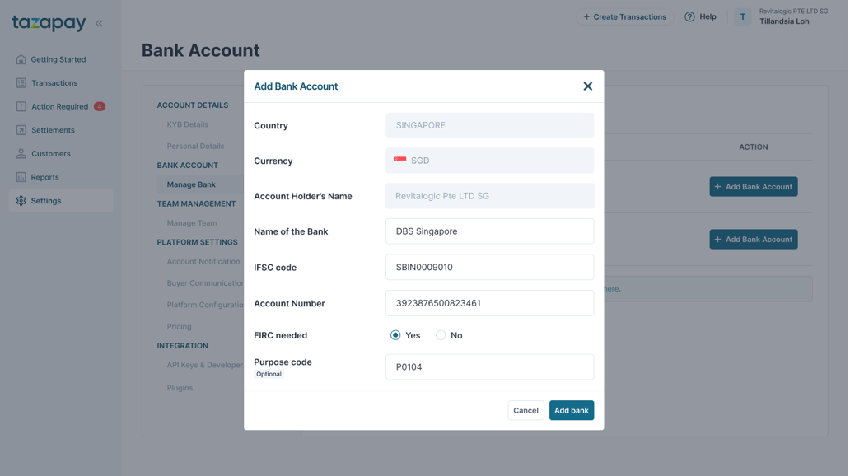
Task: Cancel the Add Bank Account dialog
Action: point(525,410)
